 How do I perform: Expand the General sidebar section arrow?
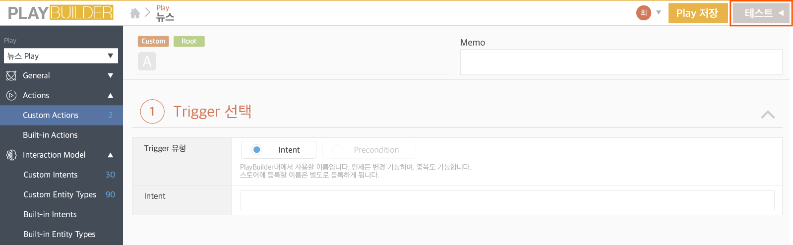[110, 76]
